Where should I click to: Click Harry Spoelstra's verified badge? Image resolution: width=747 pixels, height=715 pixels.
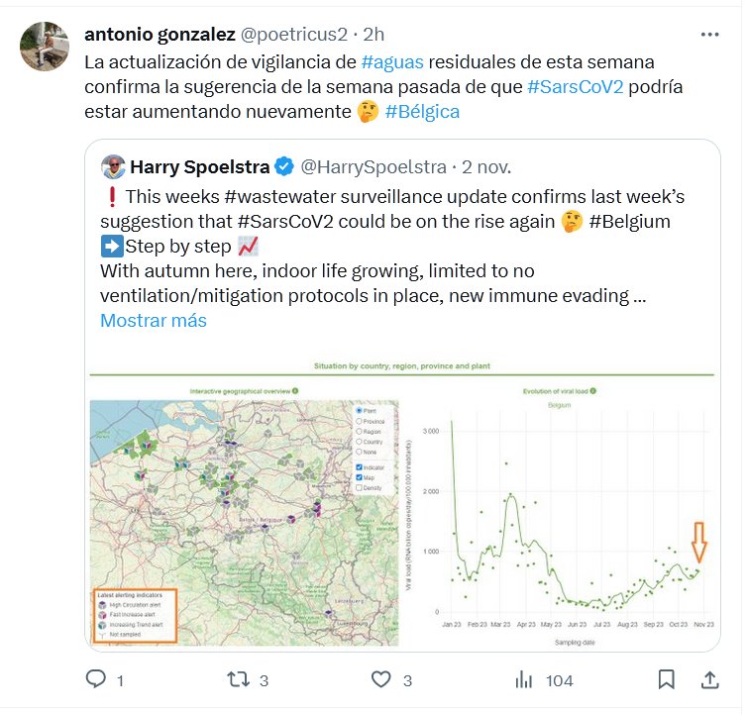pyautogui.click(x=283, y=164)
